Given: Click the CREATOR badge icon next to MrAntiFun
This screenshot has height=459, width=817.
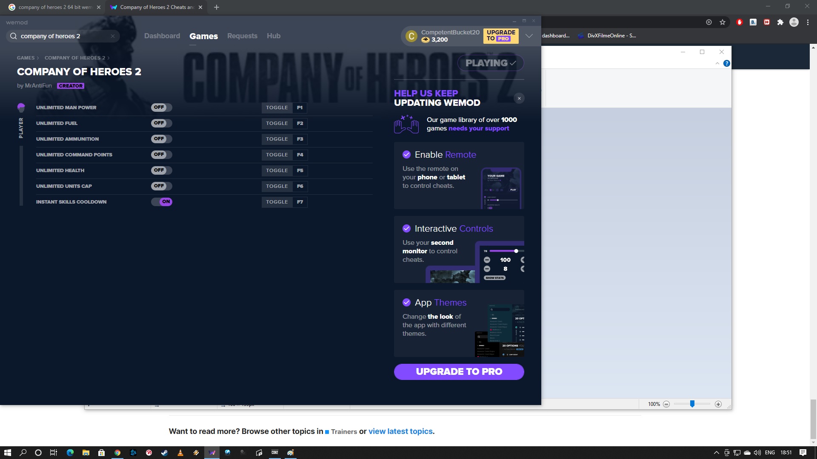Looking at the screenshot, I should point(70,85).
